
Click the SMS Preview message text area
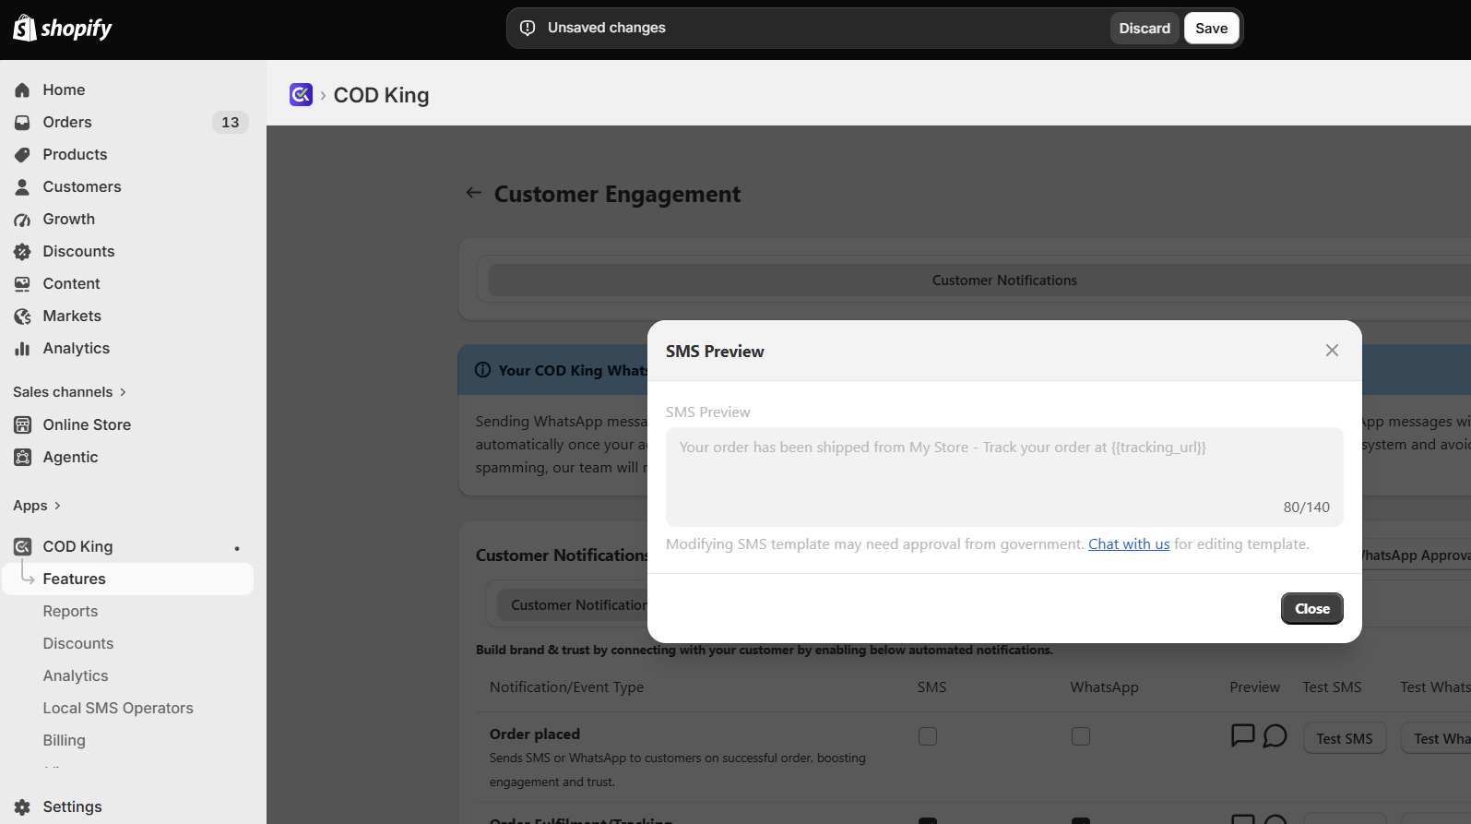click(x=1004, y=477)
